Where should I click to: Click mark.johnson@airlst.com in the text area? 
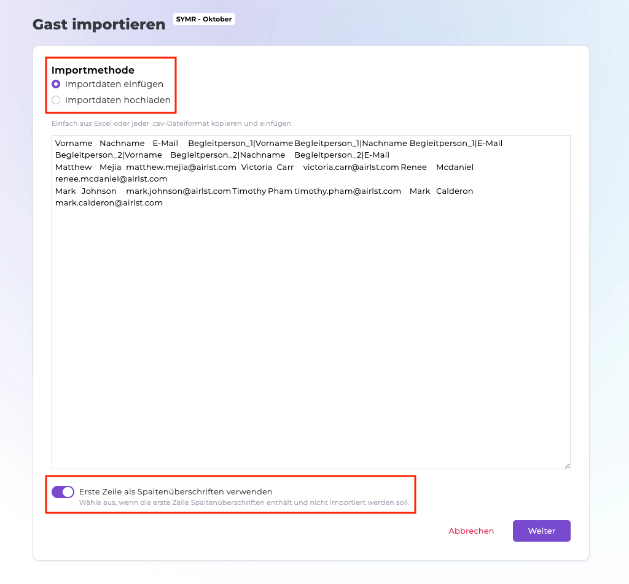click(178, 191)
